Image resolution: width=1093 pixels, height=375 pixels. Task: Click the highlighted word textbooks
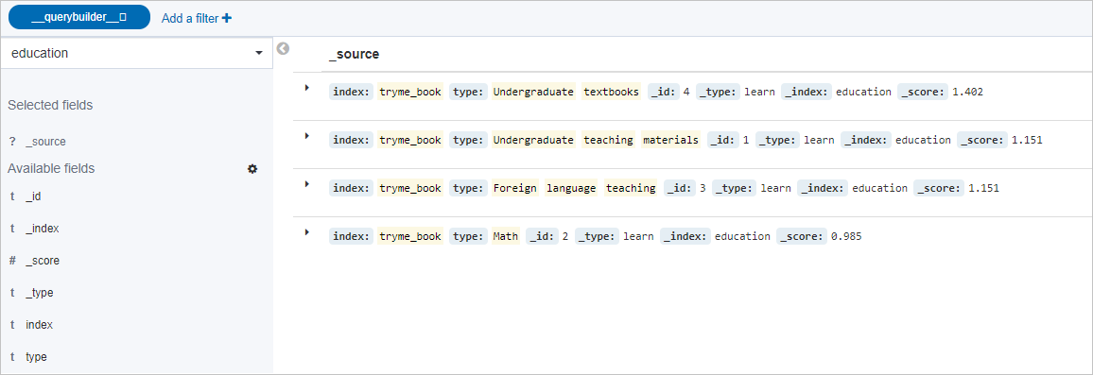click(611, 92)
